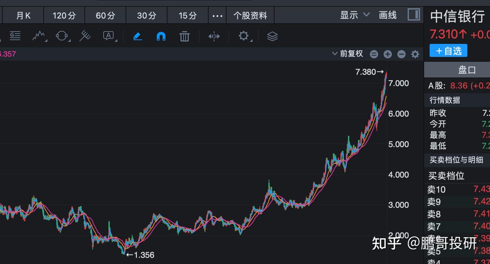Switch to the 60分 timeframe tab

(105, 15)
